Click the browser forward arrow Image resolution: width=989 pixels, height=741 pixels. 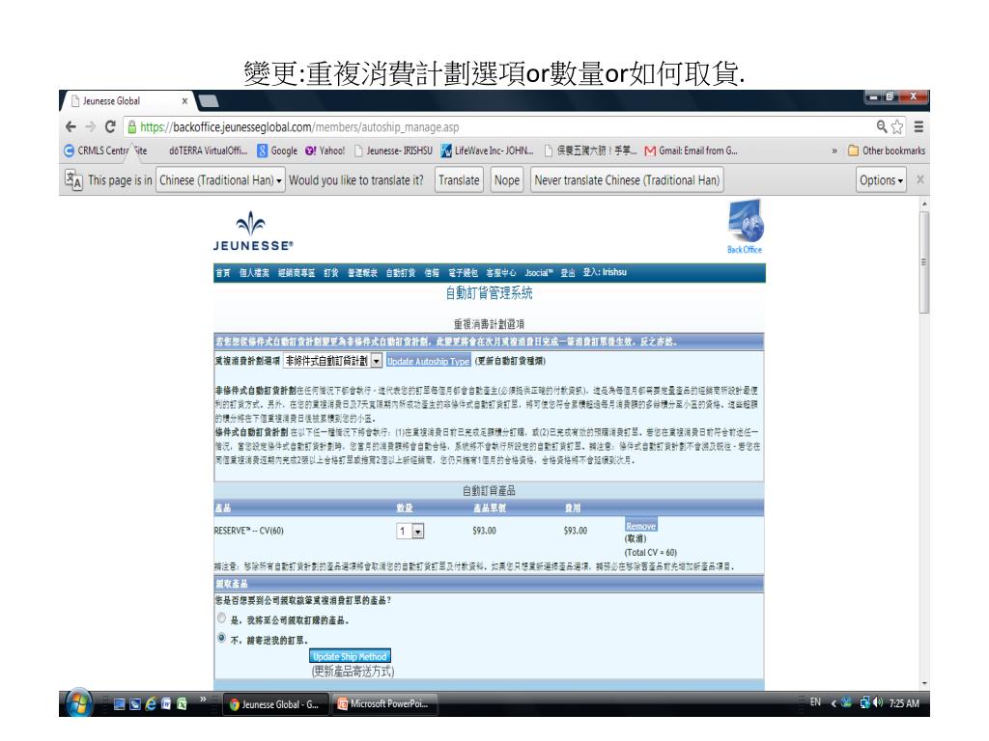91,126
